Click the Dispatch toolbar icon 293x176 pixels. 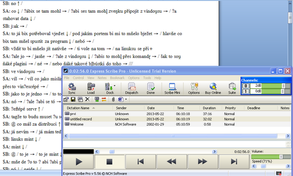[x=132, y=88]
